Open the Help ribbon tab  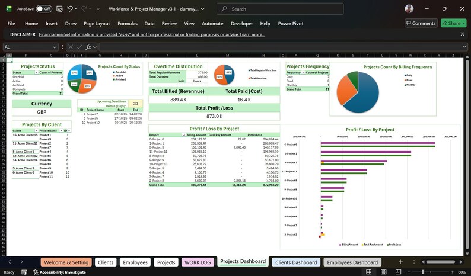265,24
